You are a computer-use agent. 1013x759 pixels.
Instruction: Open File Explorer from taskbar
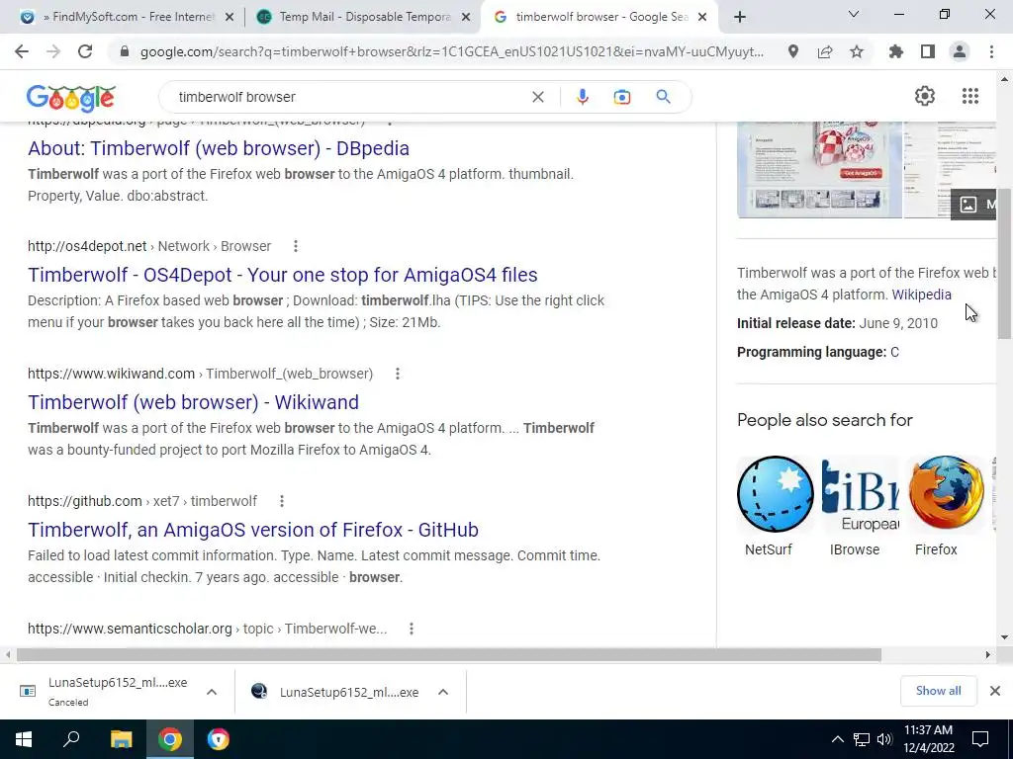click(121, 739)
